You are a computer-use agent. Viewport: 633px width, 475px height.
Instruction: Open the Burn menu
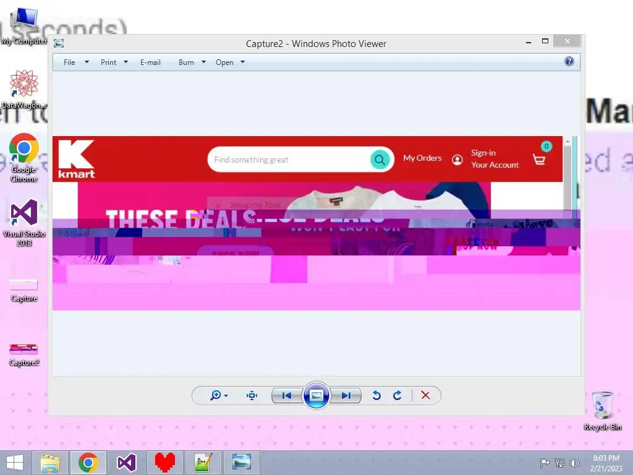(186, 62)
